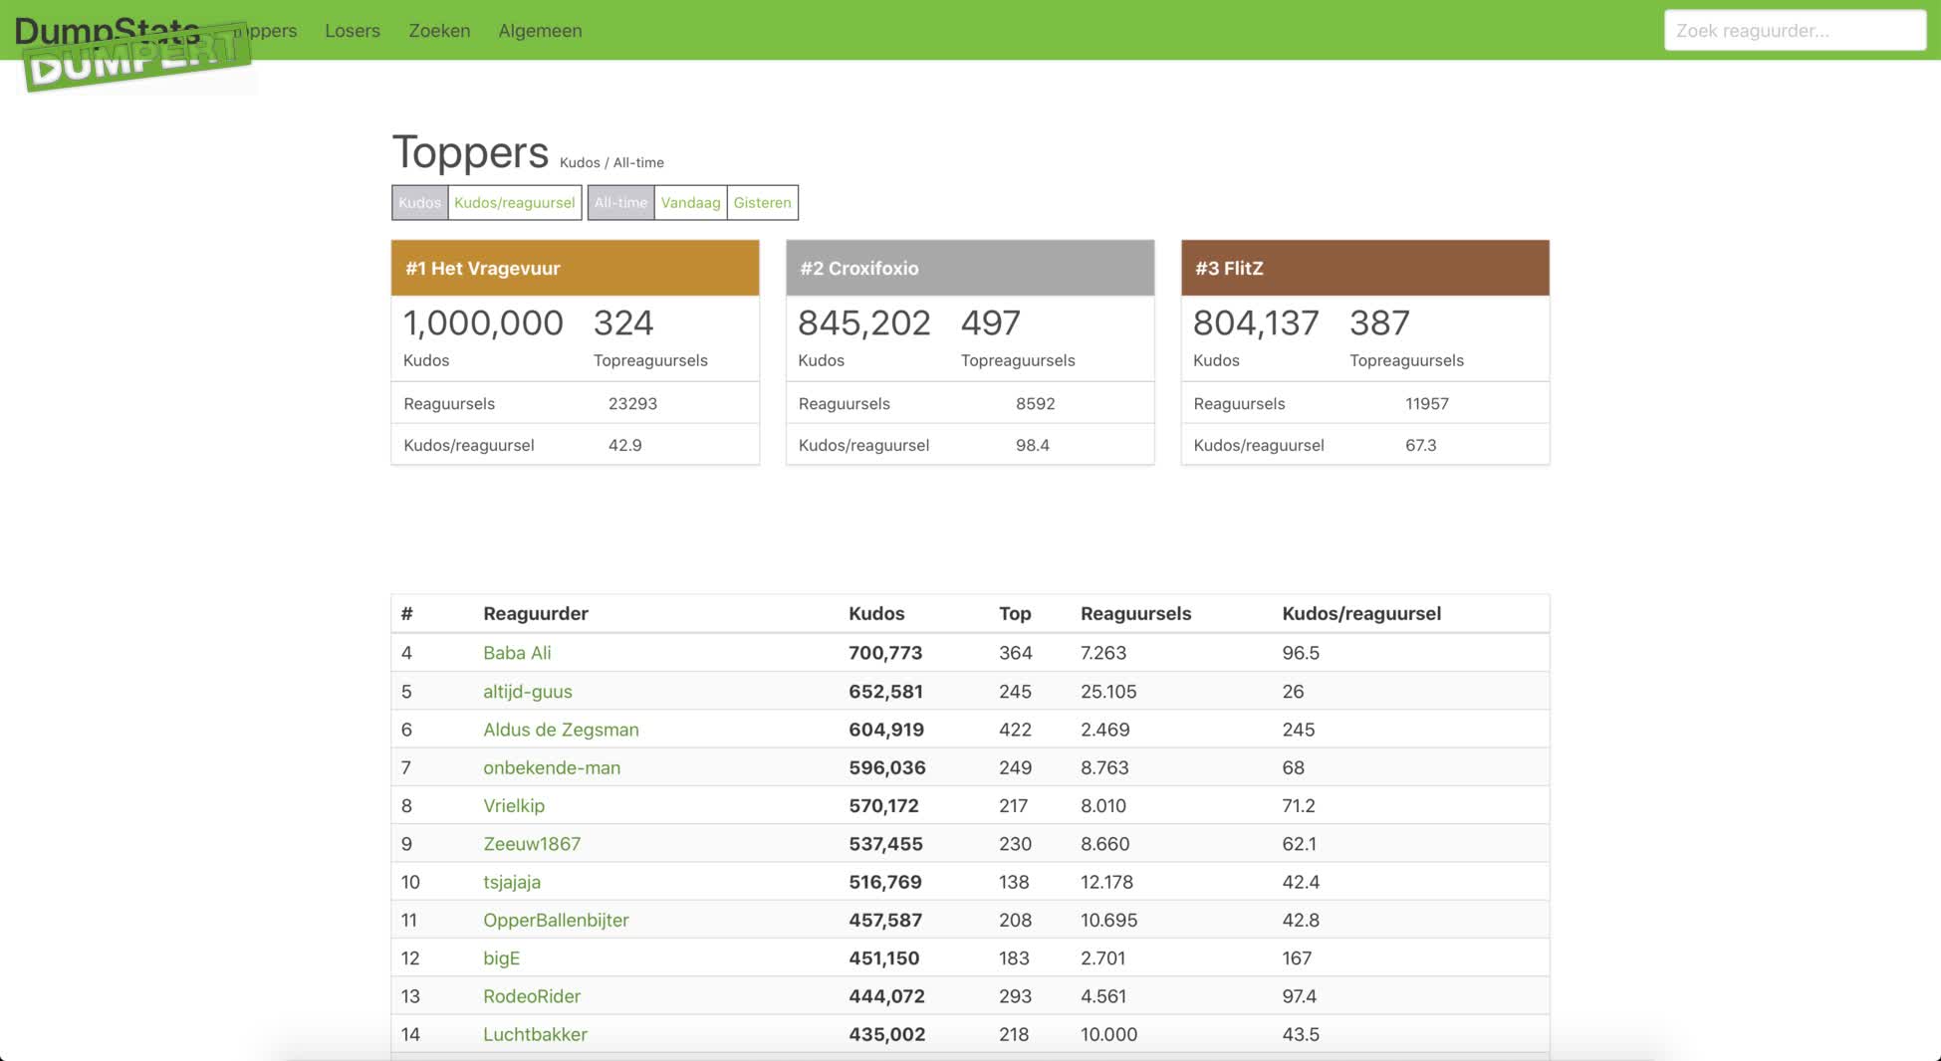This screenshot has width=1941, height=1061.
Task: Show today's toppers with Vandaag
Action: 690,203
